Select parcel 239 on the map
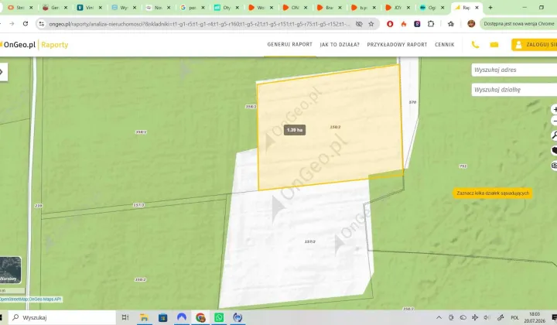 pyautogui.click(x=39, y=206)
